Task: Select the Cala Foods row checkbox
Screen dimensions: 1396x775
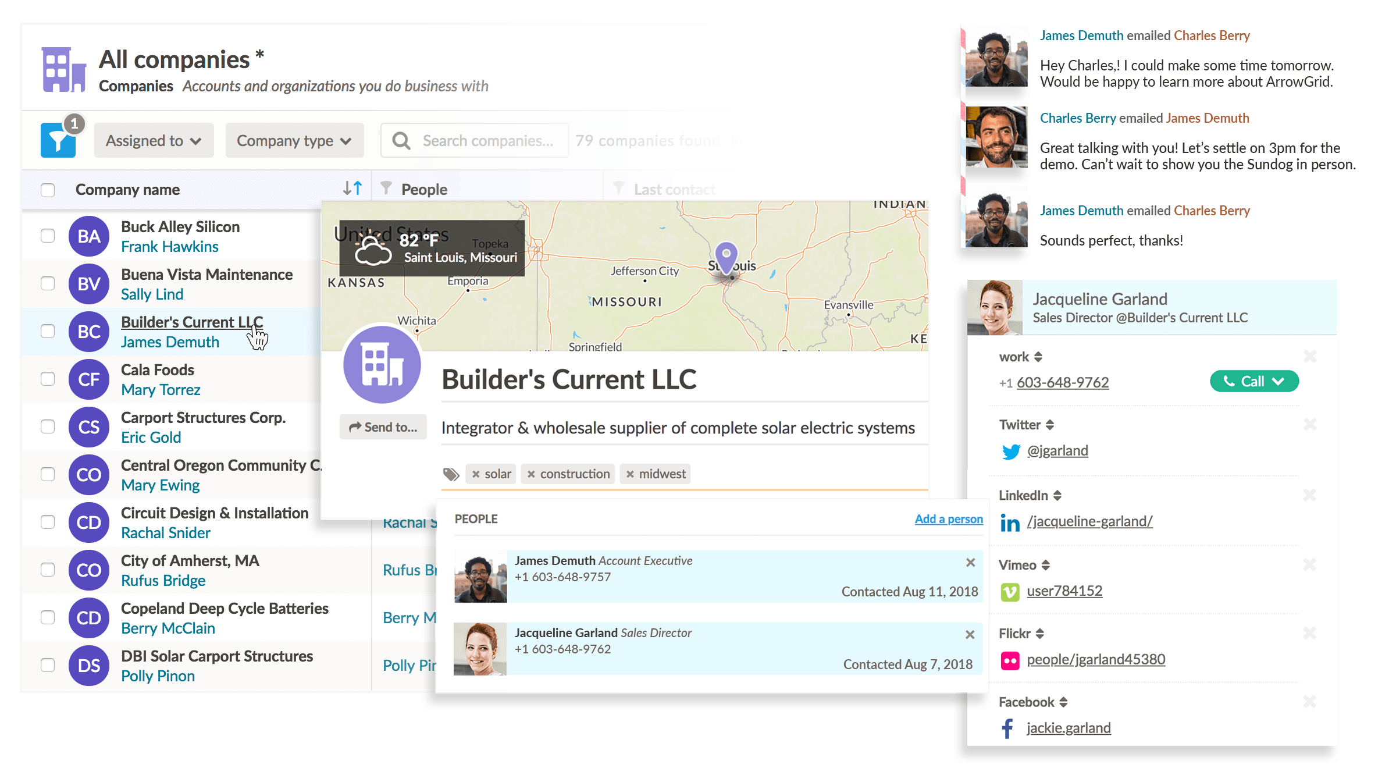Action: pyautogui.click(x=48, y=379)
